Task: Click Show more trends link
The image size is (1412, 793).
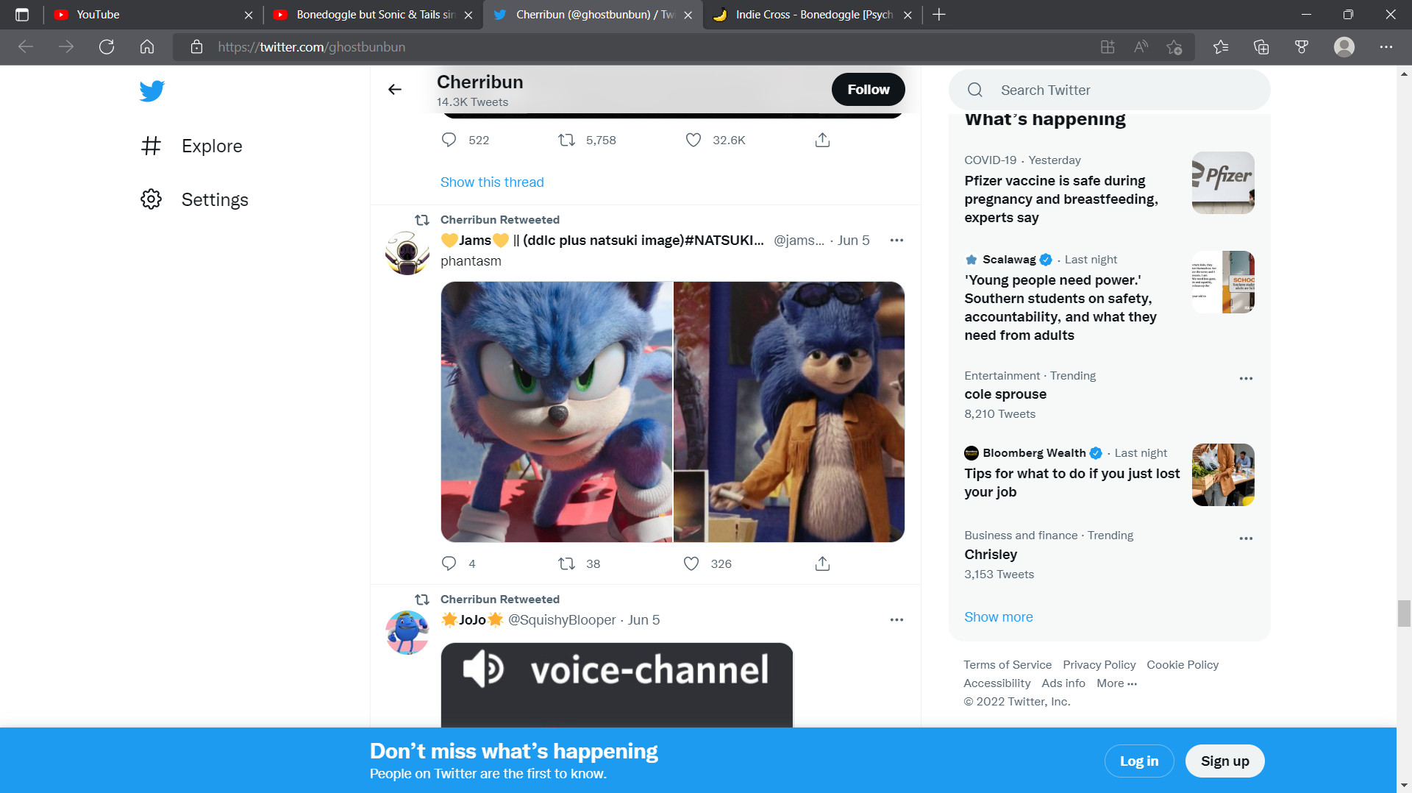Action: click(x=999, y=617)
